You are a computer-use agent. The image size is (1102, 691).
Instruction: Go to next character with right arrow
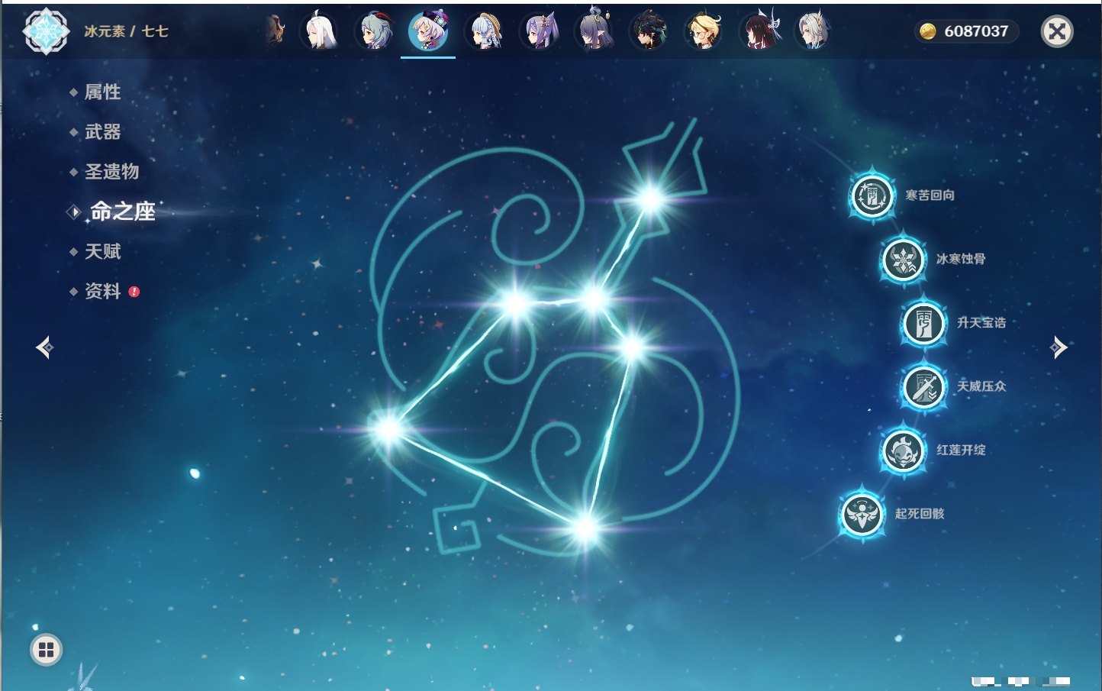click(x=1058, y=347)
